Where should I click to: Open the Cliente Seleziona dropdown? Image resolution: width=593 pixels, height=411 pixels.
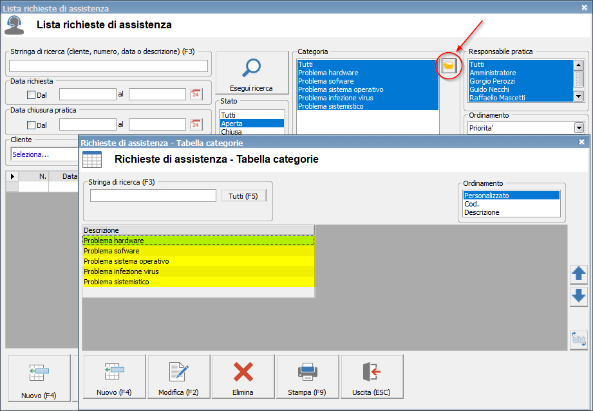[42, 154]
